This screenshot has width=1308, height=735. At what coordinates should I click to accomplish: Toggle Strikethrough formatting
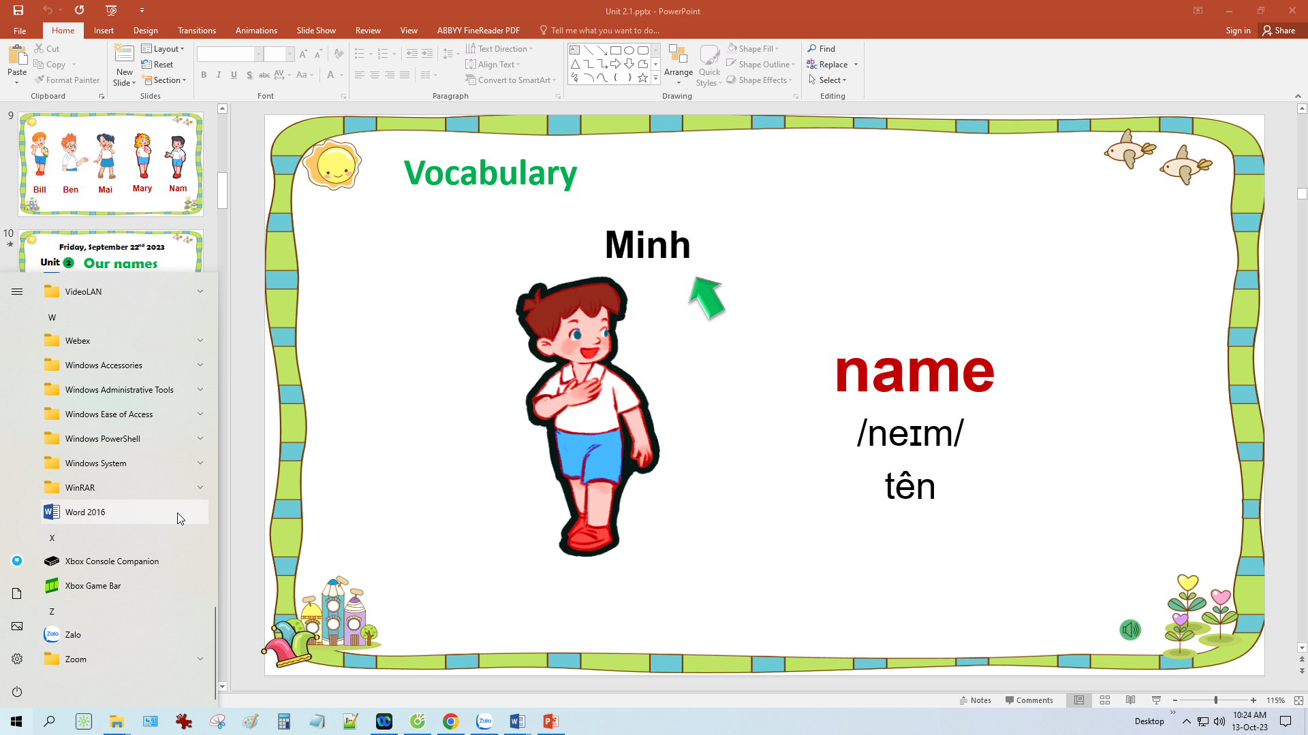coord(264,75)
